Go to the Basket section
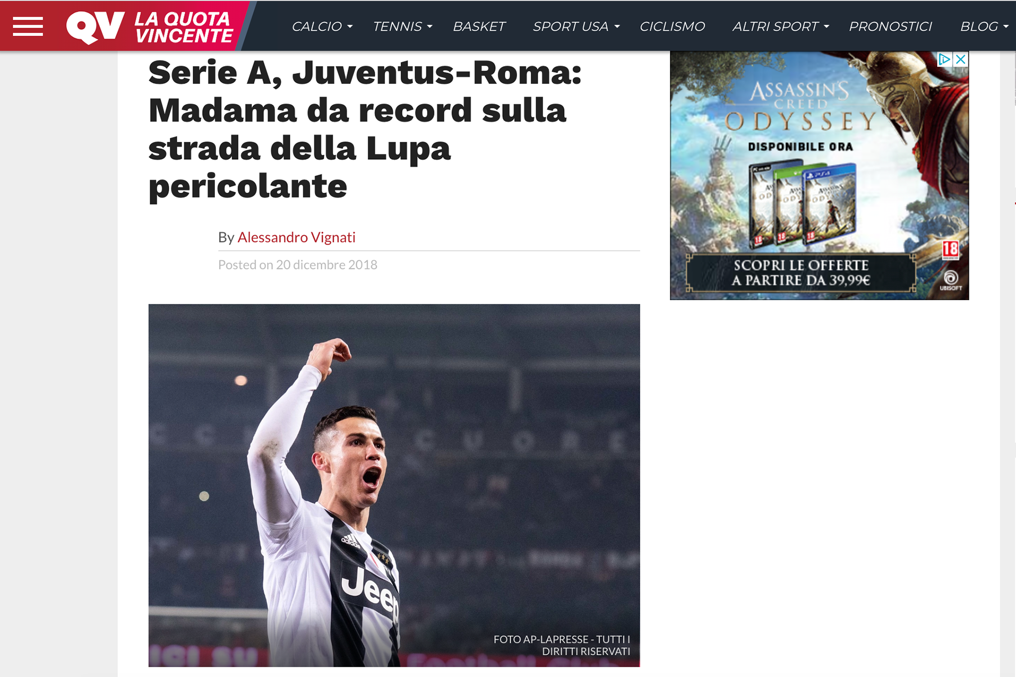1016x677 pixels. pyautogui.click(x=479, y=26)
